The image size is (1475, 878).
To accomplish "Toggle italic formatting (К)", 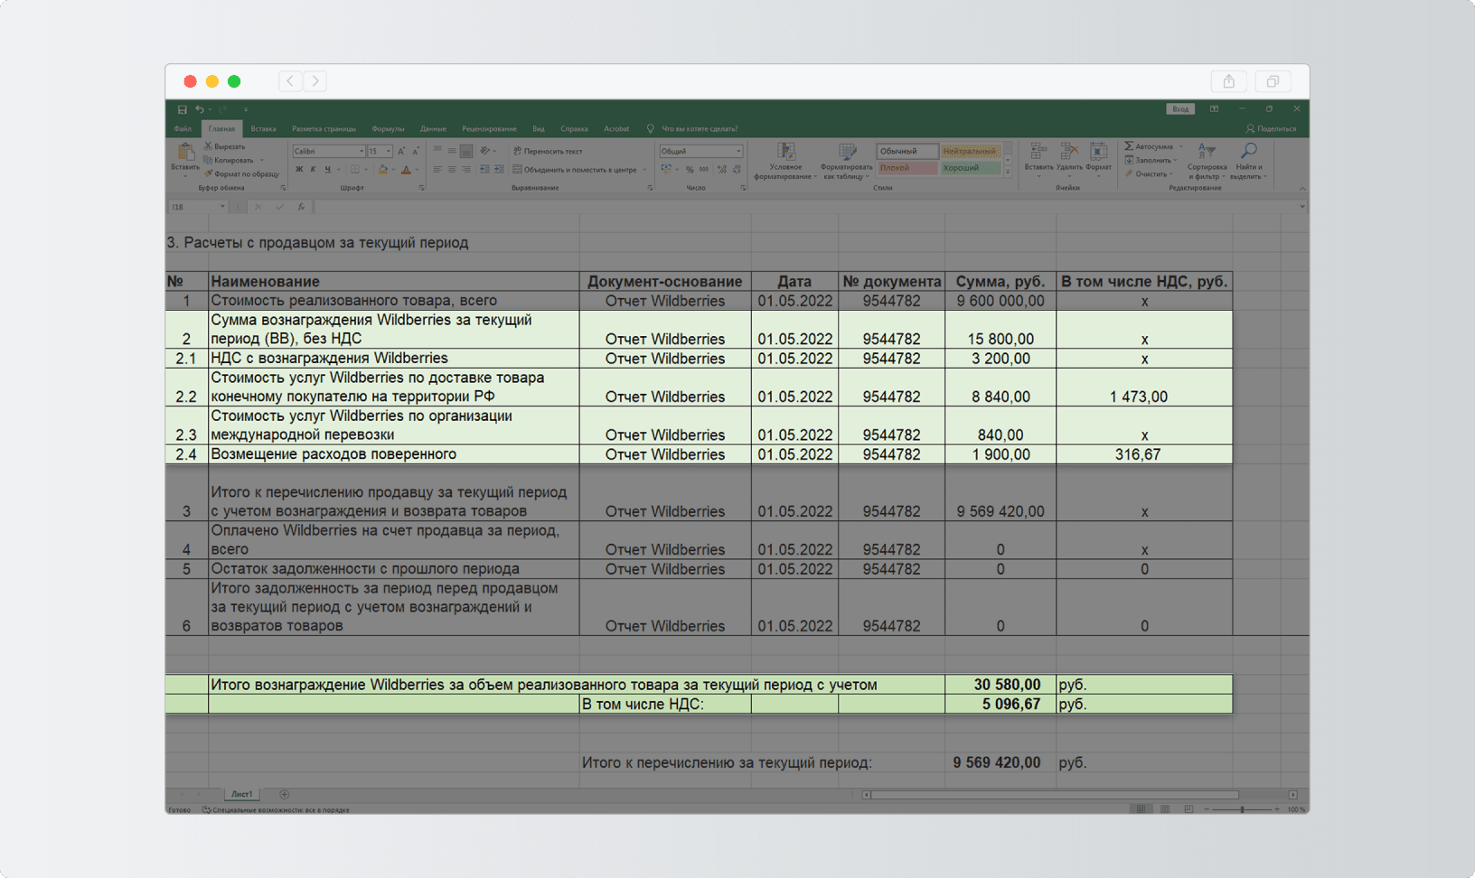I will pos(314,170).
